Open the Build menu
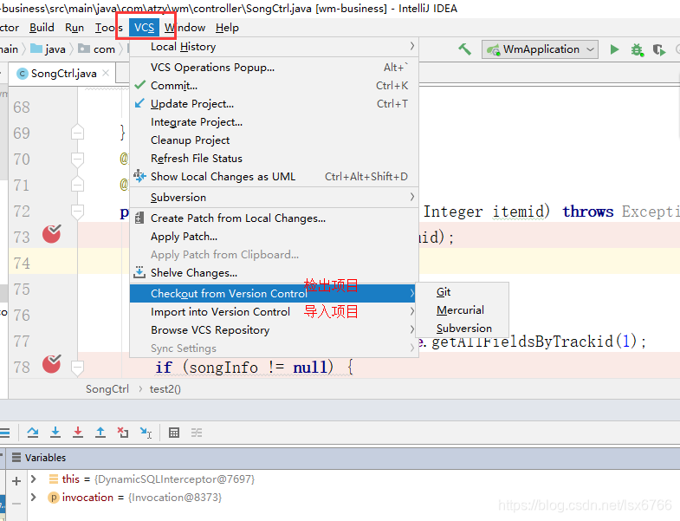Image resolution: width=680 pixels, height=521 pixels. (42, 28)
